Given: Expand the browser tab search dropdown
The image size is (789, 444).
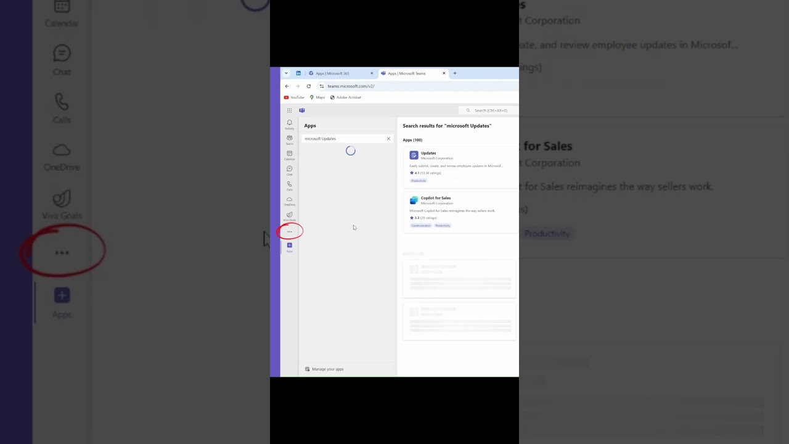Looking at the screenshot, I should tap(286, 73).
